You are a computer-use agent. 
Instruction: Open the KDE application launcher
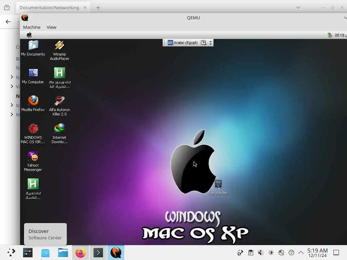click(x=11, y=253)
